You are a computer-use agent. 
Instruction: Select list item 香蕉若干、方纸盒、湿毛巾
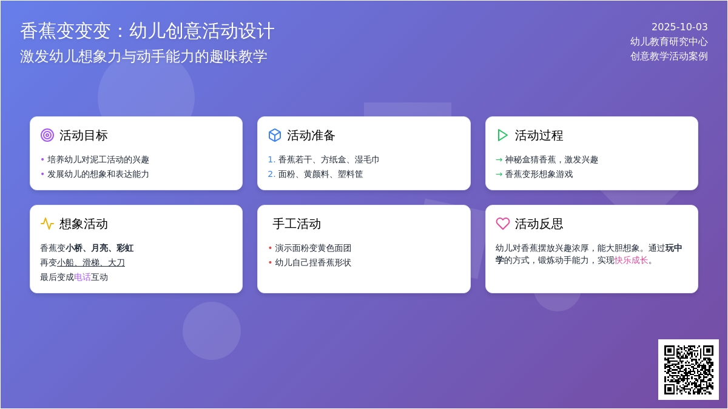[328, 159]
